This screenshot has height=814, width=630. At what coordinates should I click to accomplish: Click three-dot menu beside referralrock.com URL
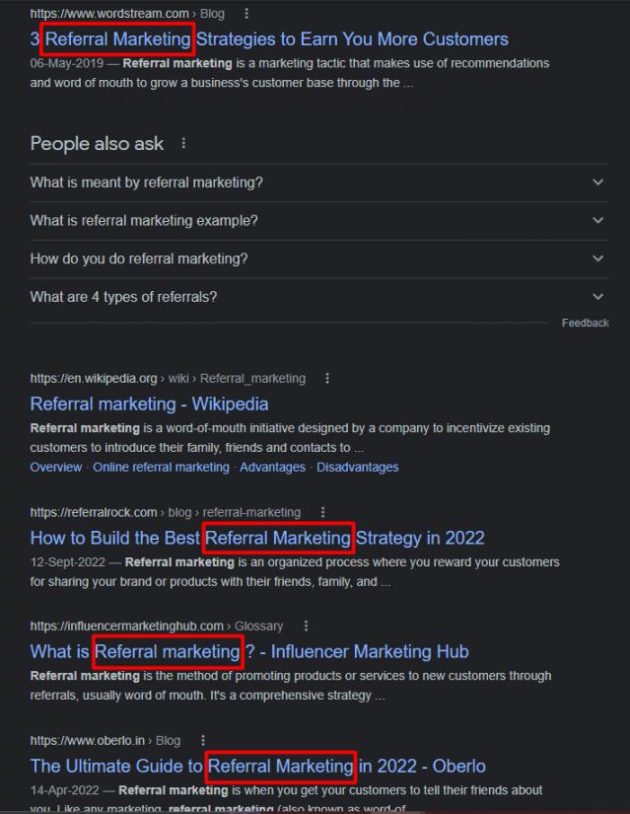point(322,512)
